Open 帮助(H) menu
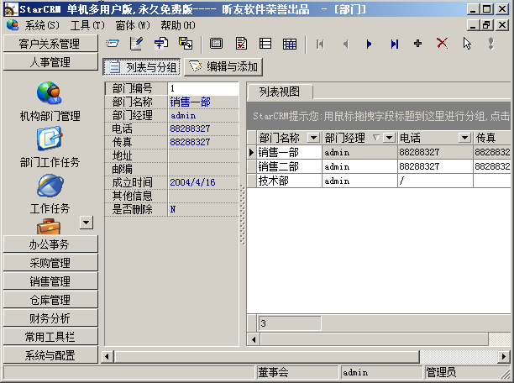514x383 pixels. [178, 25]
